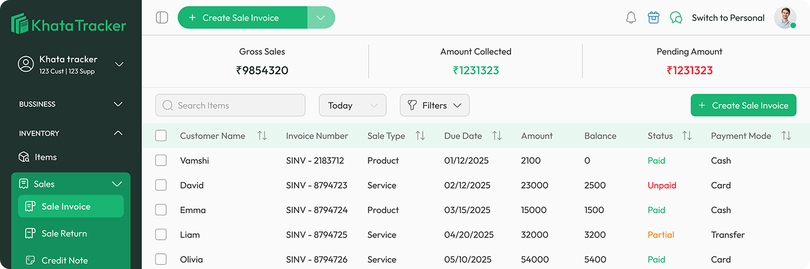Click the top Create Sale Invoice button
This screenshot has height=269, width=810.
[242, 18]
